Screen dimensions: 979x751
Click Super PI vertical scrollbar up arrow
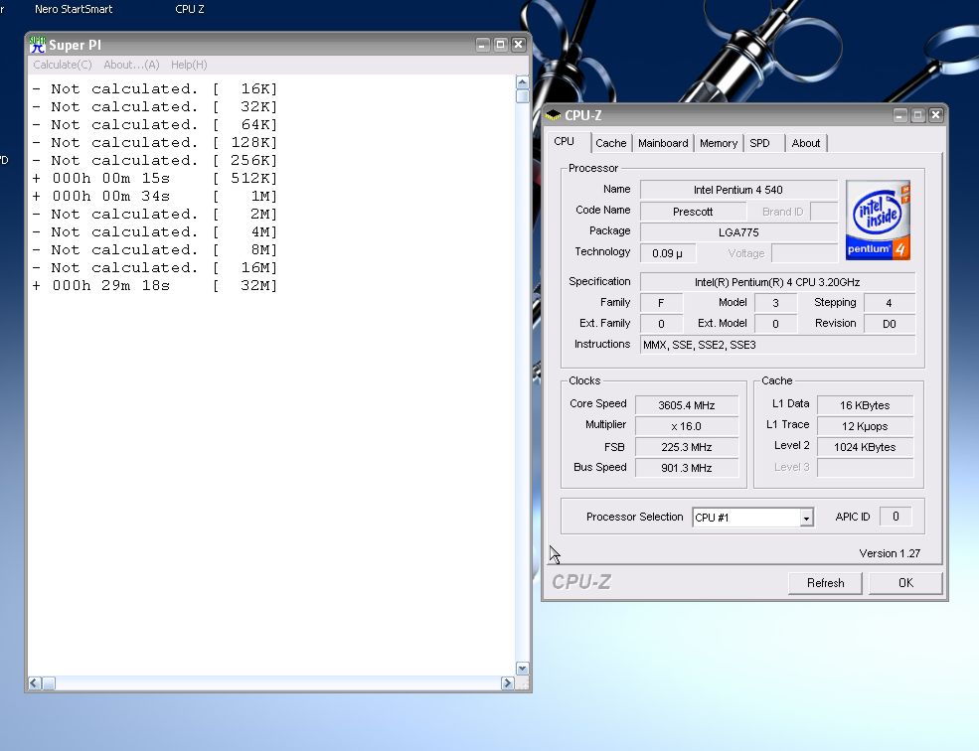coord(523,82)
